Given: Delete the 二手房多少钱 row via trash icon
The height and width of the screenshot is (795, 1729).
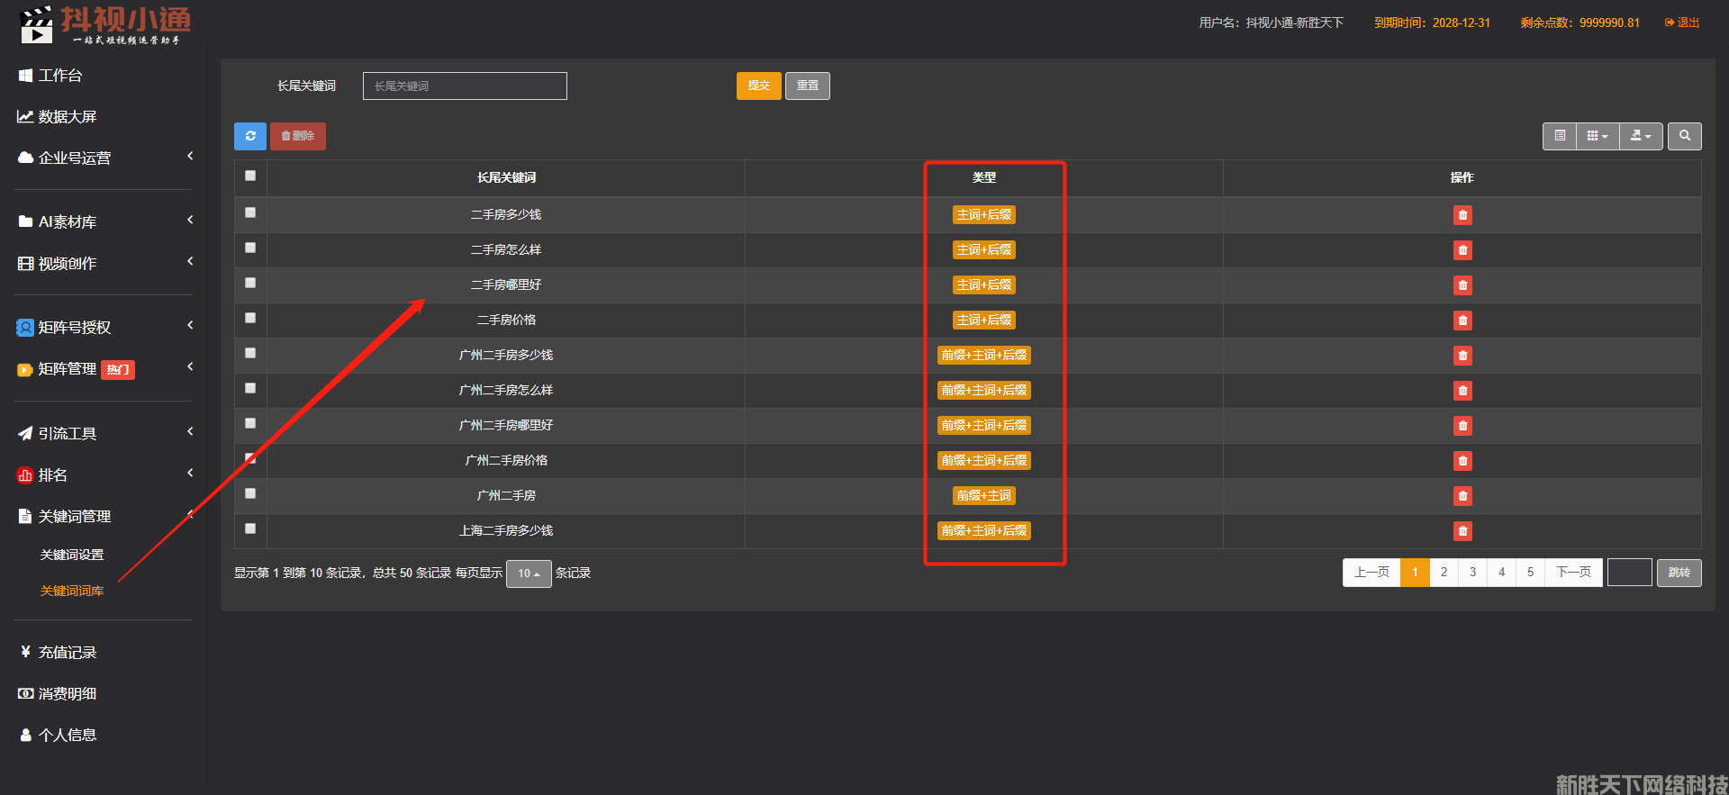Looking at the screenshot, I should click(x=1462, y=215).
